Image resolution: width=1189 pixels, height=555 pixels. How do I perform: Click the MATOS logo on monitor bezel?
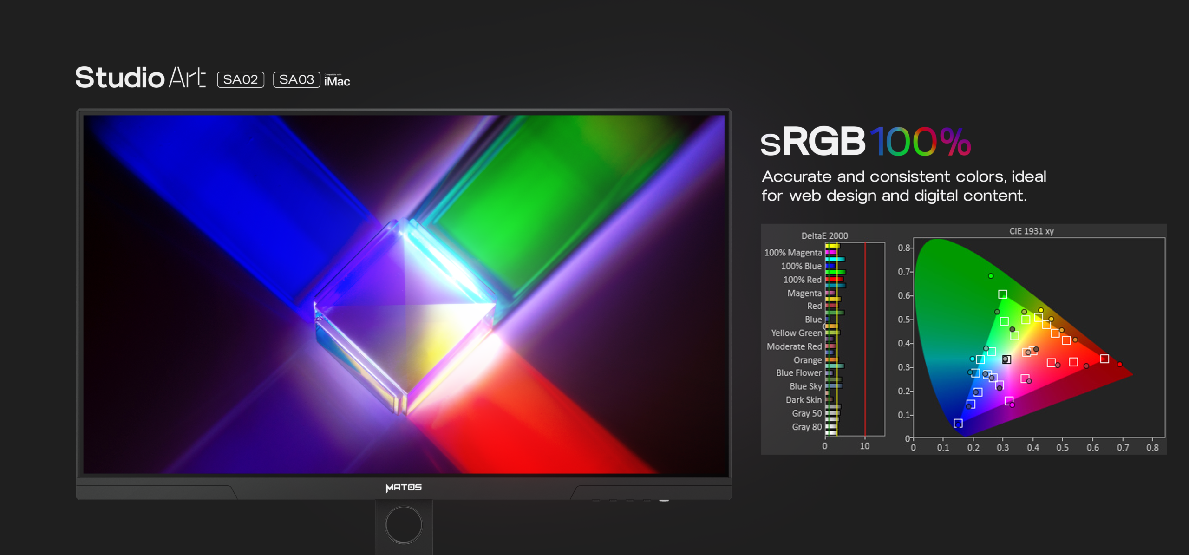coord(404,487)
